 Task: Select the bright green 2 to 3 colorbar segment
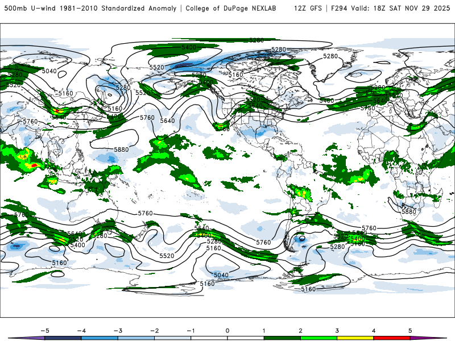click(x=318, y=338)
